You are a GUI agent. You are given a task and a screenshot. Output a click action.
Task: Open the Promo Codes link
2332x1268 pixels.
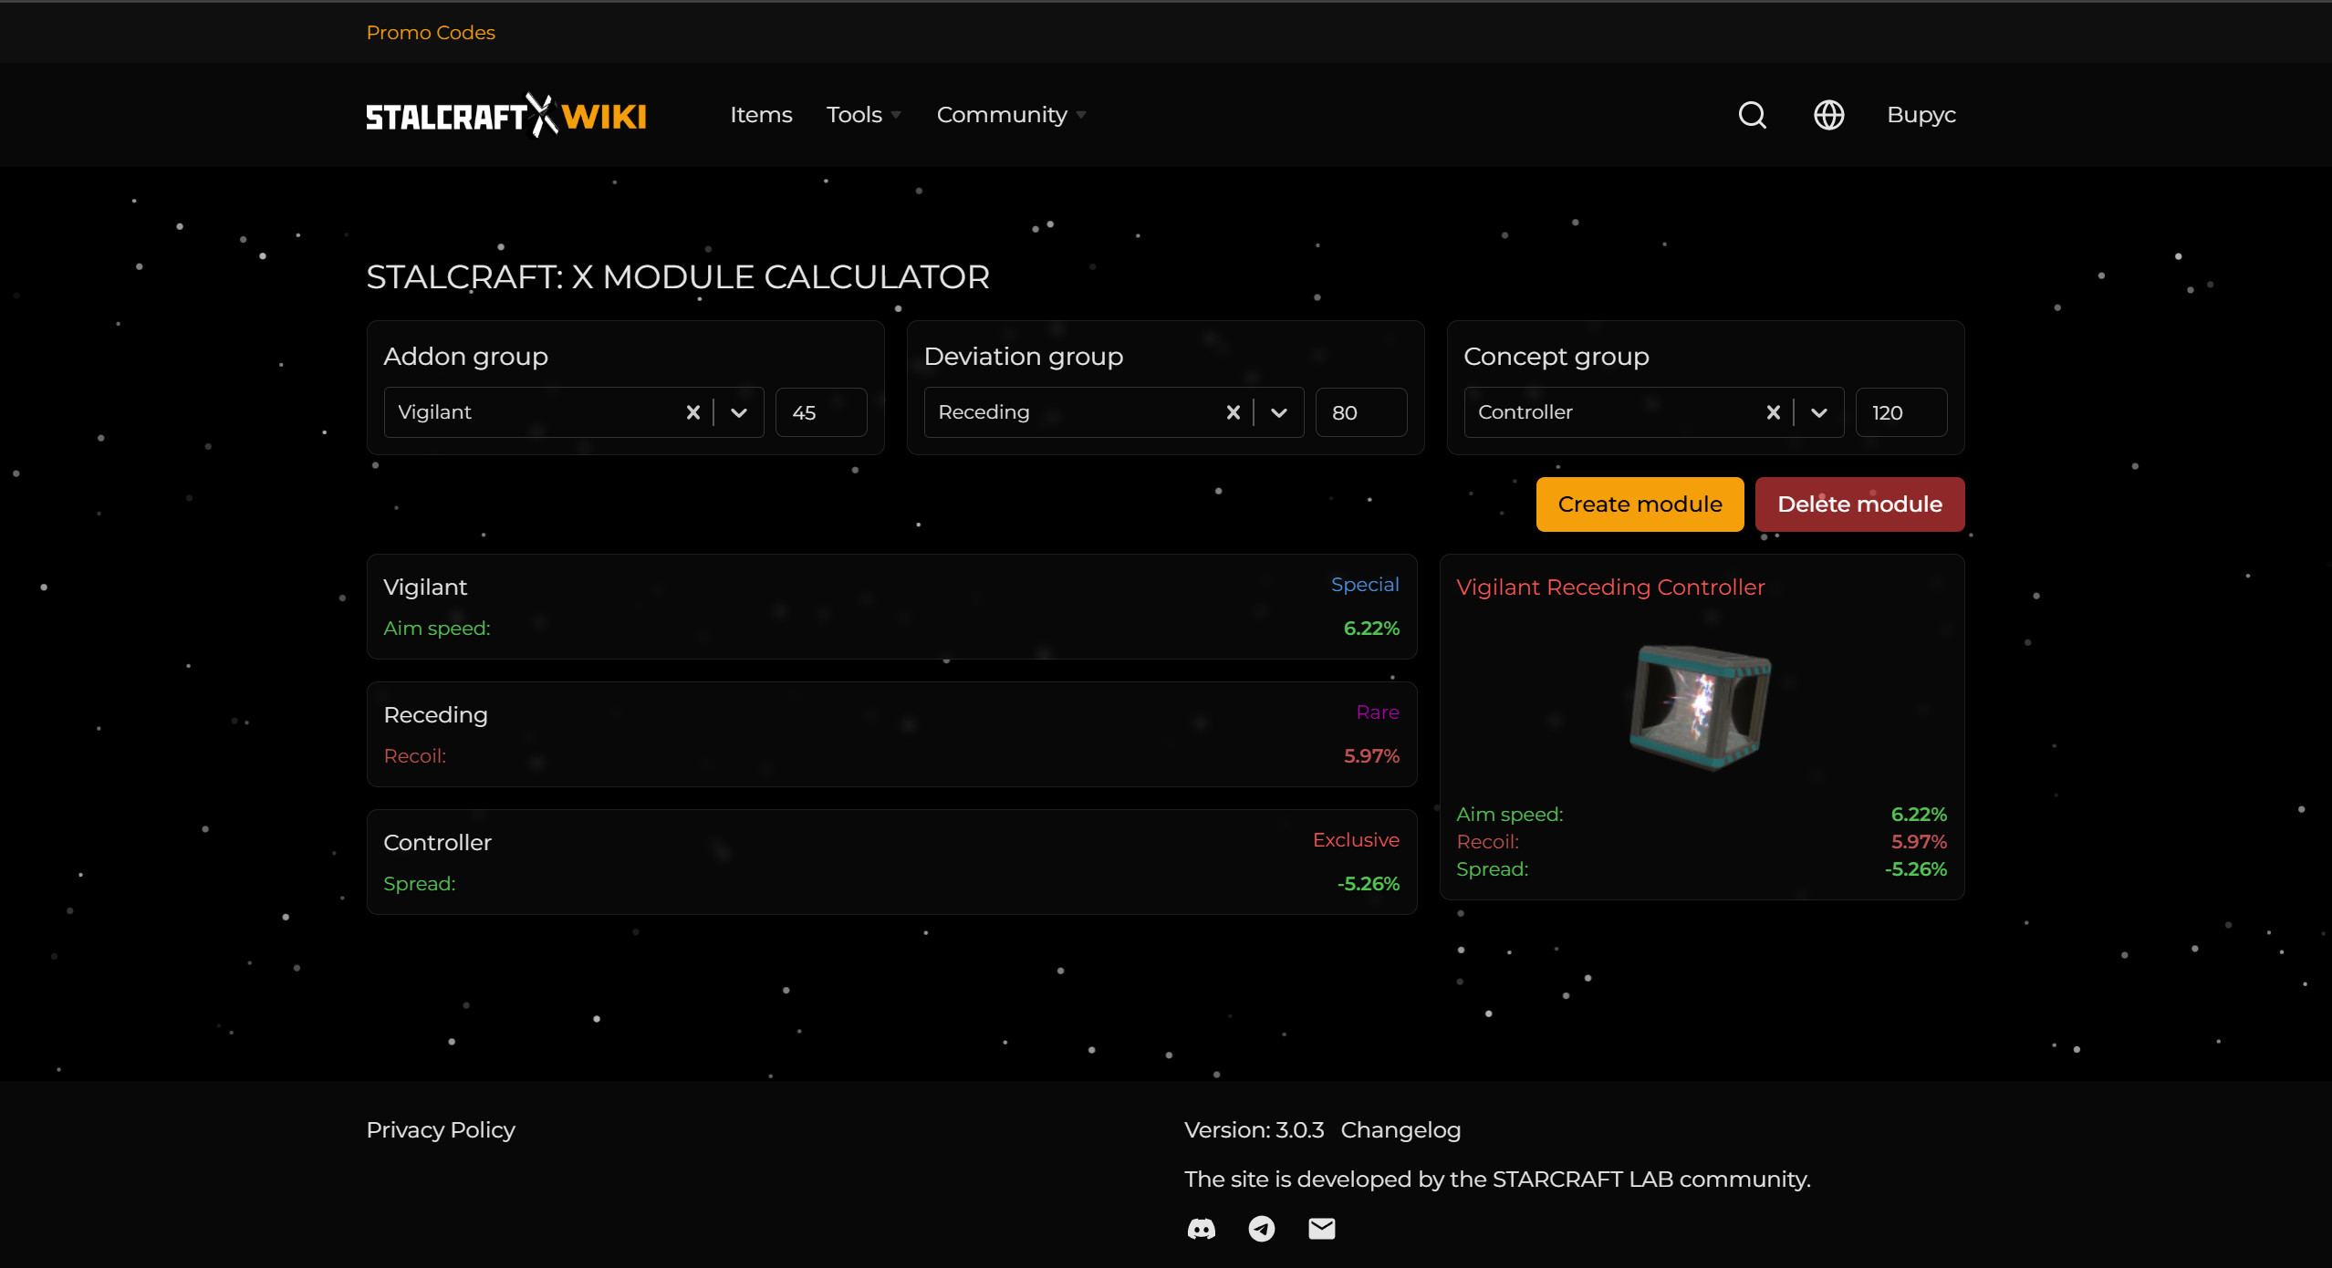(431, 33)
